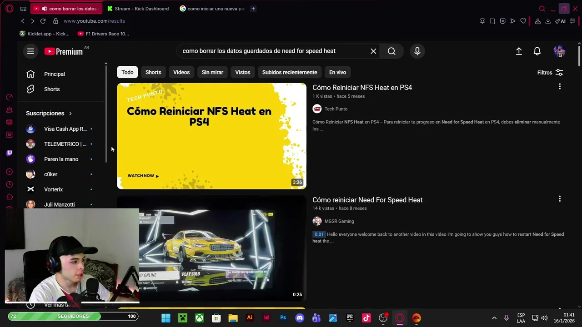Open history clock in Opera sidebar
The height and width of the screenshot is (327, 582).
[x=9, y=184]
